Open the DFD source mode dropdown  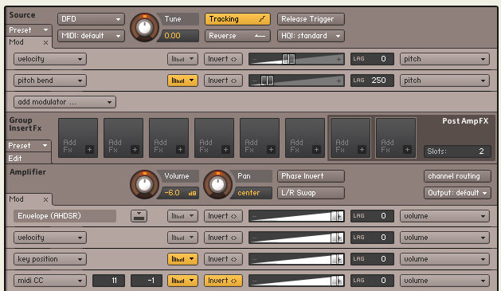[x=91, y=19]
